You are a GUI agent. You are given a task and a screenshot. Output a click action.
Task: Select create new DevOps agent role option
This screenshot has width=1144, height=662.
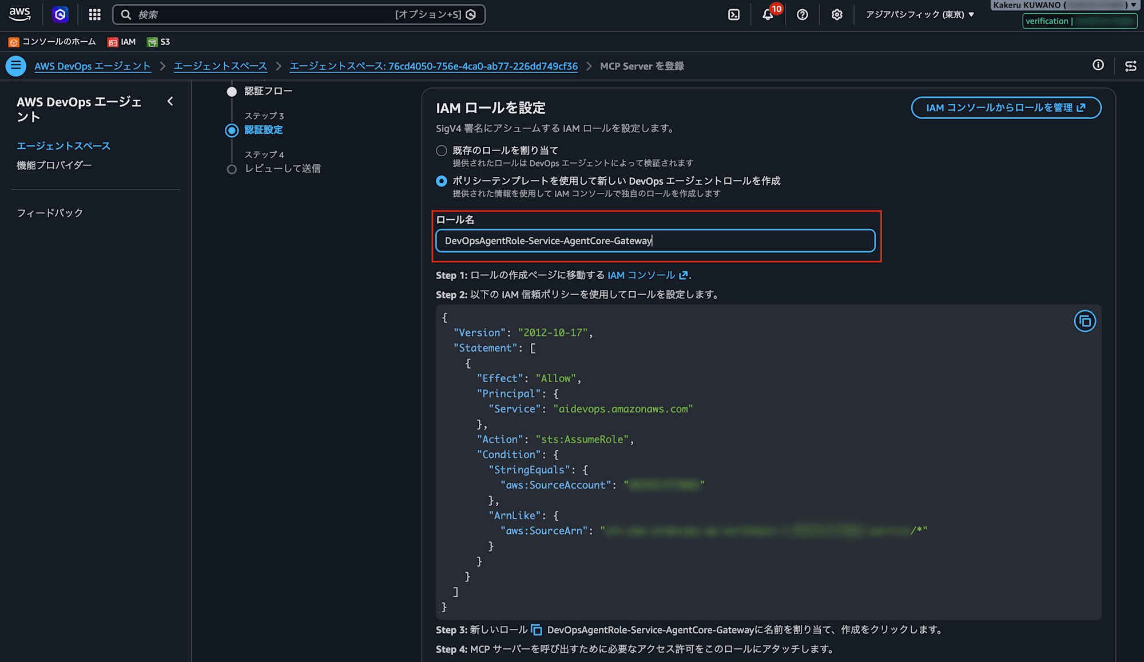(442, 181)
